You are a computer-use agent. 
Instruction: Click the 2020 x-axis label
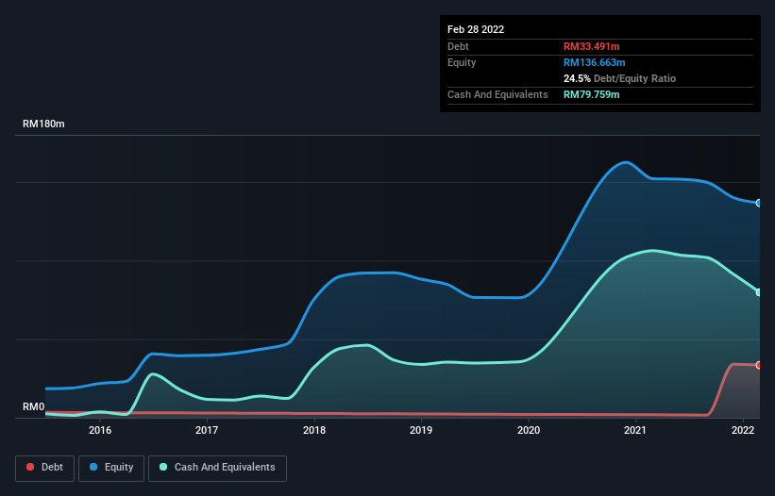[529, 430]
